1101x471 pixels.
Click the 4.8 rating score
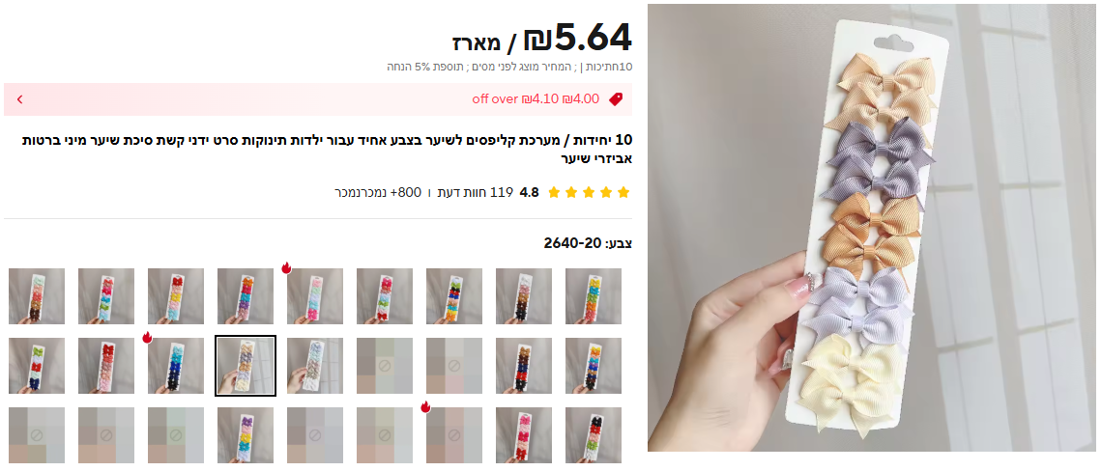click(529, 192)
